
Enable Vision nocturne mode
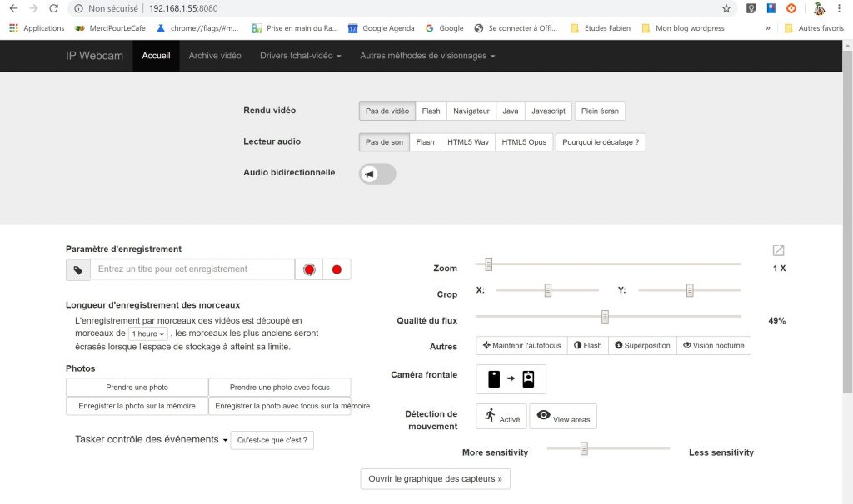[713, 345]
